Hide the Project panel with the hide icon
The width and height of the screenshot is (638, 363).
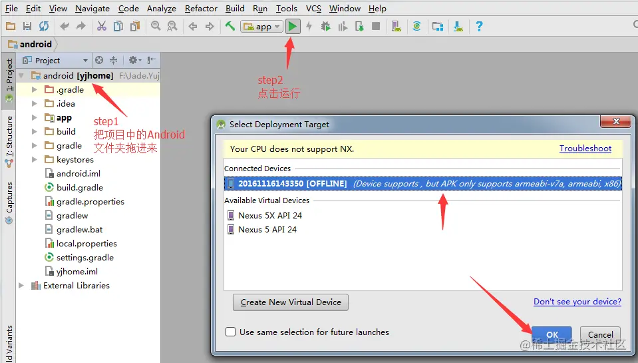click(152, 61)
